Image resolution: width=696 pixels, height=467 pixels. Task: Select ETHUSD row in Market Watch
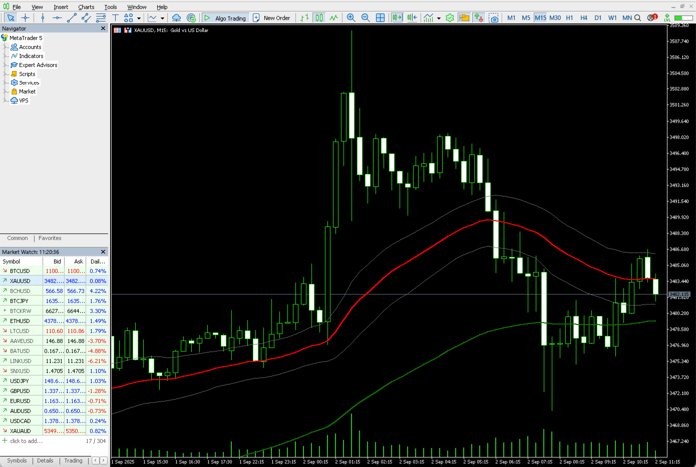click(x=54, y=321)
